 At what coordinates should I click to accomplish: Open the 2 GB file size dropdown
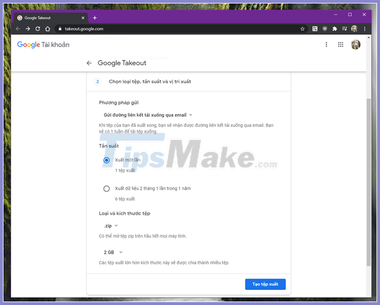click(113, 252)
